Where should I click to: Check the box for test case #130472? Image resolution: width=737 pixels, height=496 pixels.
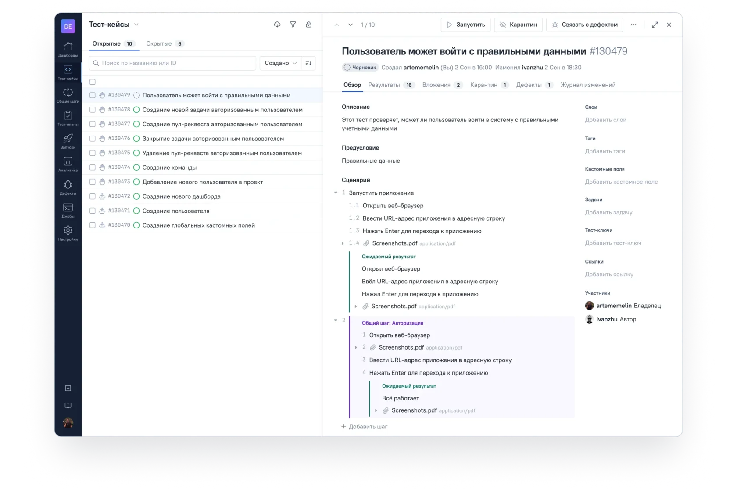[93, 196]
